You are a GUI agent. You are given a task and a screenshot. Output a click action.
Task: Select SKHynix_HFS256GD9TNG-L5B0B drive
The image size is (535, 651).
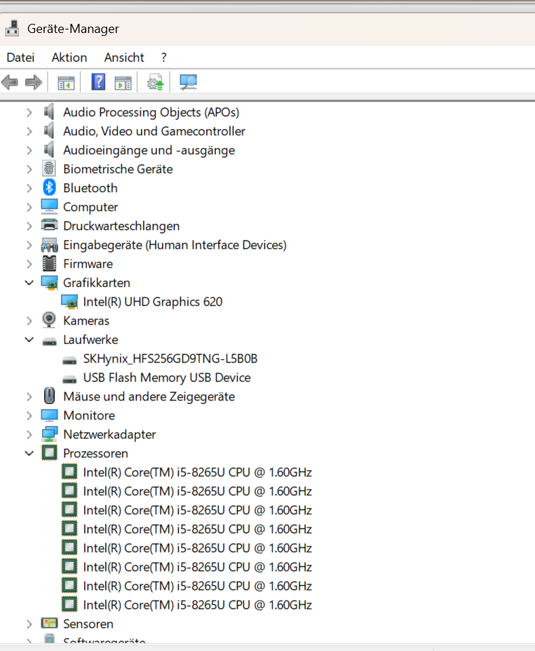click(x=170, y=358)
